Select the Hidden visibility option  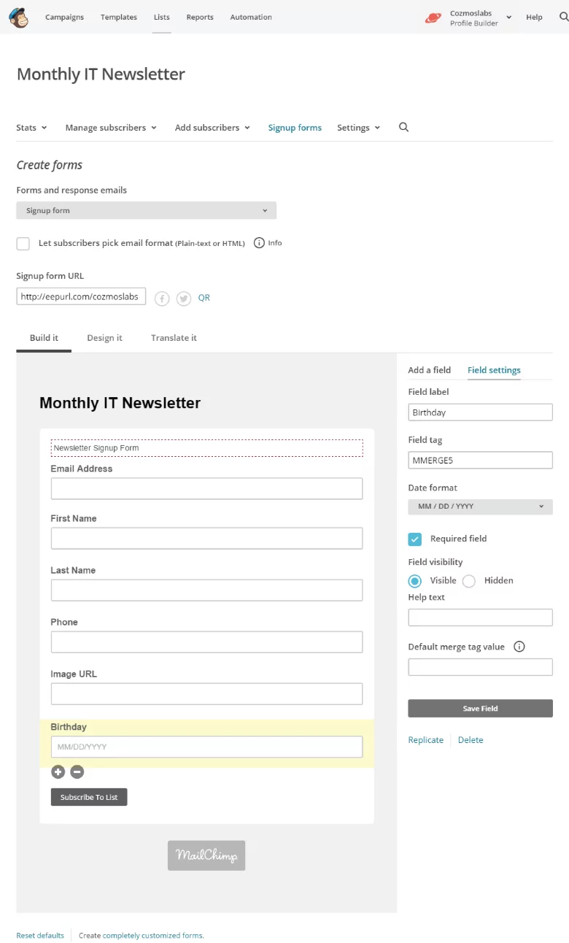coord(469,581)
